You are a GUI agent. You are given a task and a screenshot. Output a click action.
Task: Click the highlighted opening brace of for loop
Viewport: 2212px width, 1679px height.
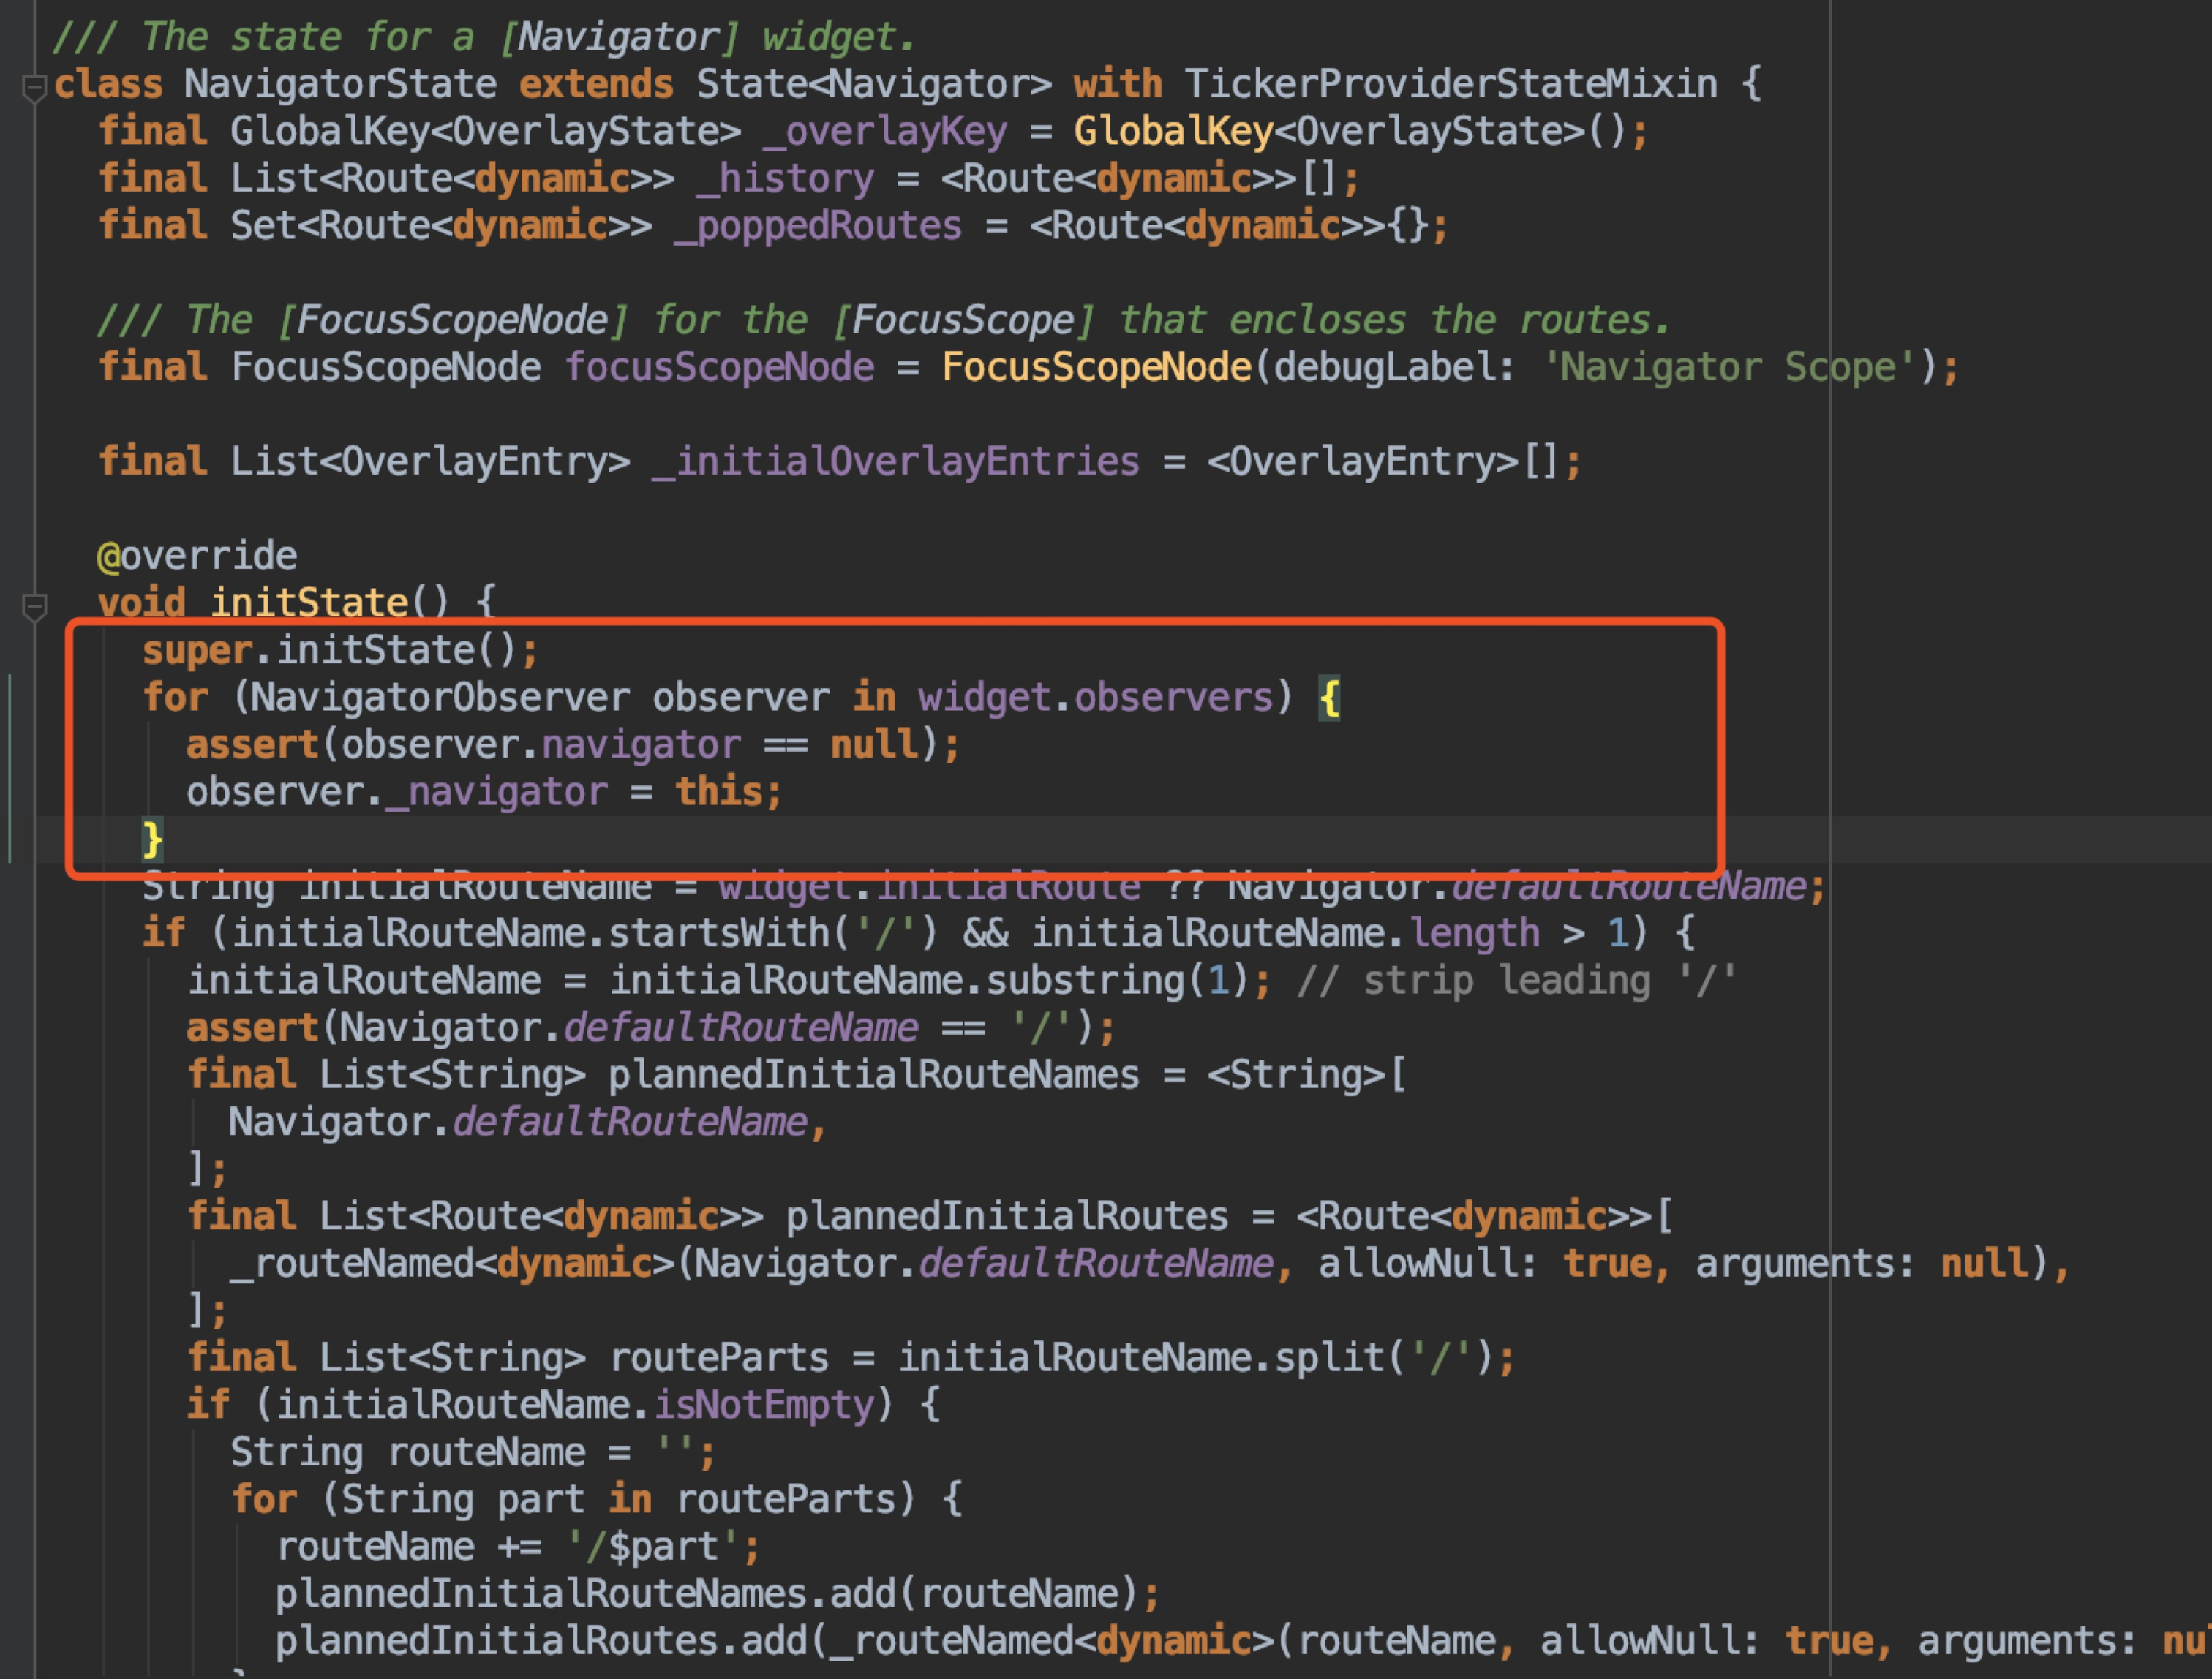(x=1330, y=698)
